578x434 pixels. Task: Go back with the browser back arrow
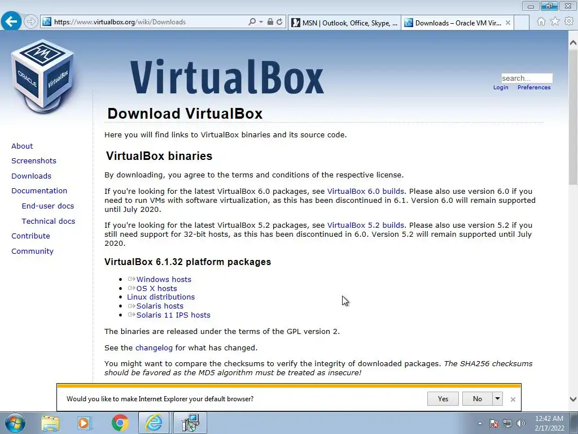11,21
